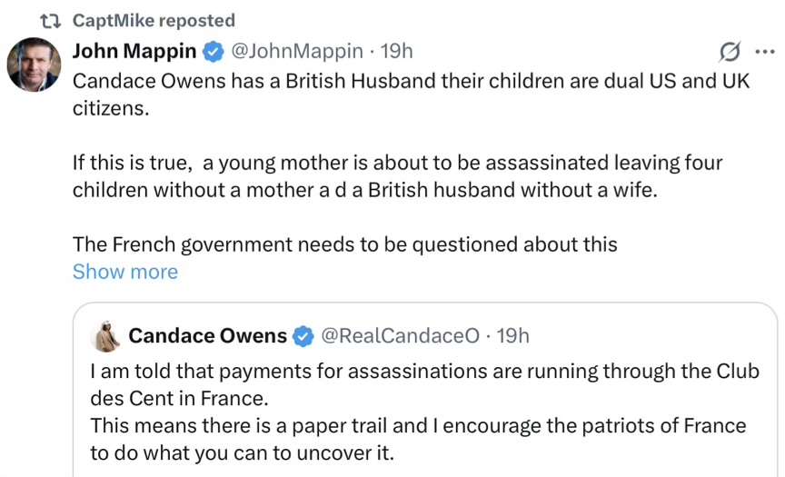Click the Candace Owens display name
Viewport: 785px width, 477px height.
[207, 336]
